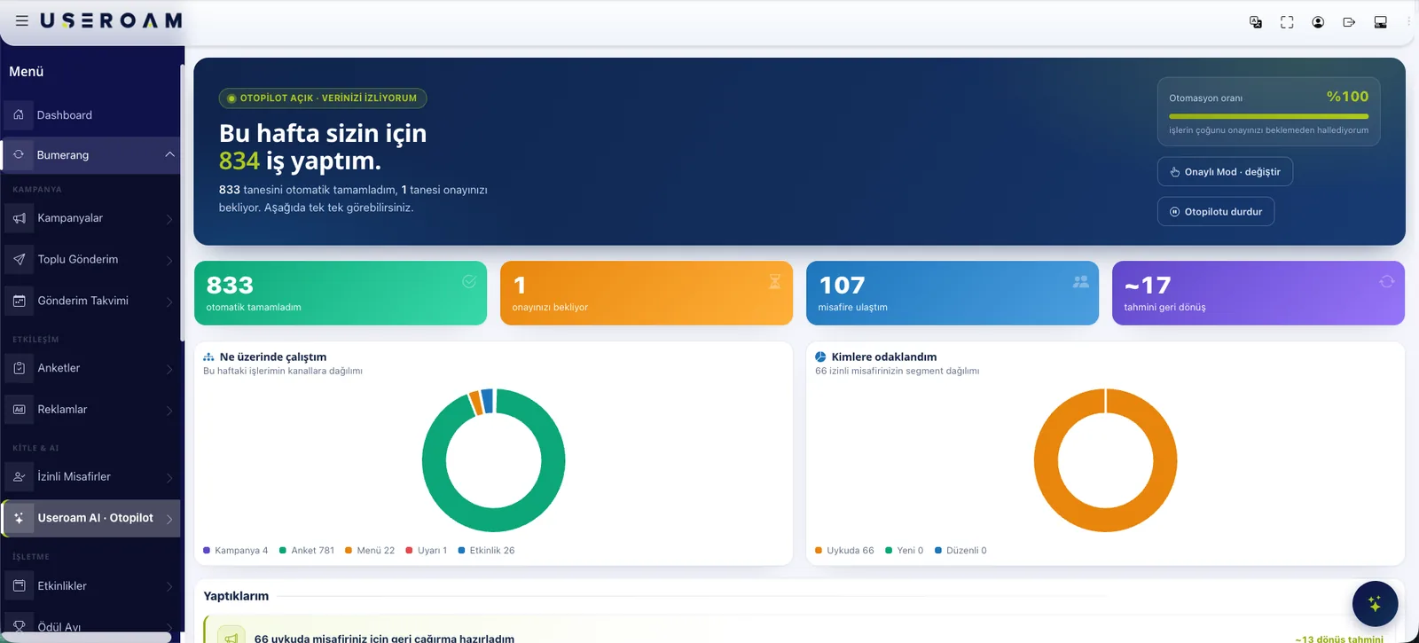Viewport: 1419px width, 643px height.
Task: Expand the Gönderim Takvimi submenu arrow
Action: 169,302
